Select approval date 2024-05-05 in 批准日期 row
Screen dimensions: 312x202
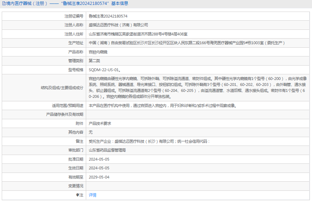[x=99, y=159]
